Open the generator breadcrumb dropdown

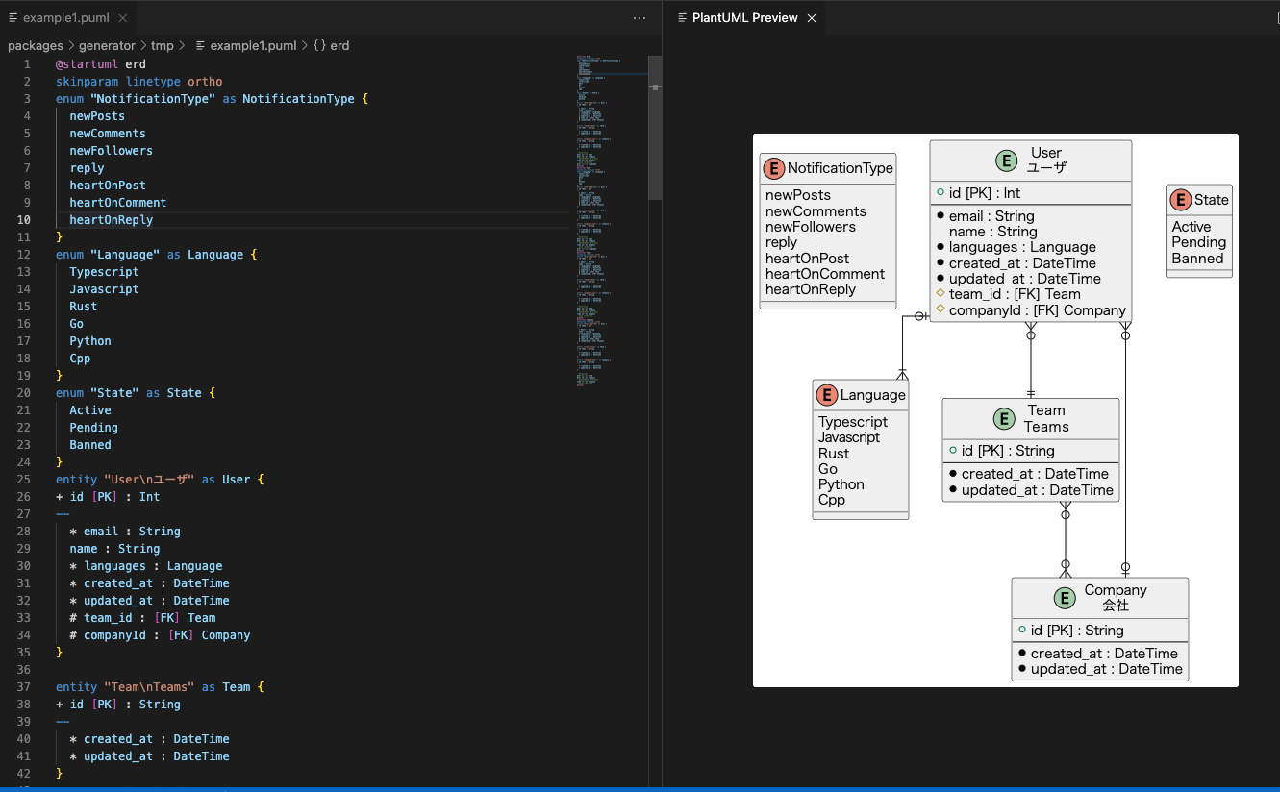pos(107,45)
